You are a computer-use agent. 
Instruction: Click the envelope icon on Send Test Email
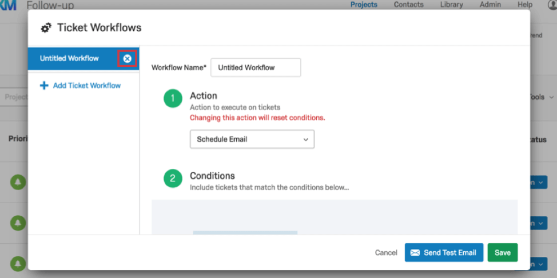[415, 253]
